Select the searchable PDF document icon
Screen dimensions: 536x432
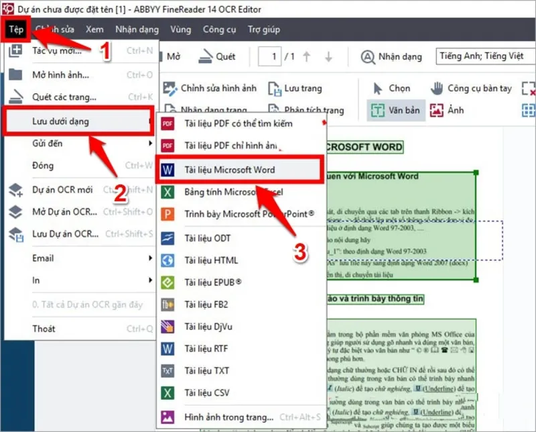coord(167,123)
